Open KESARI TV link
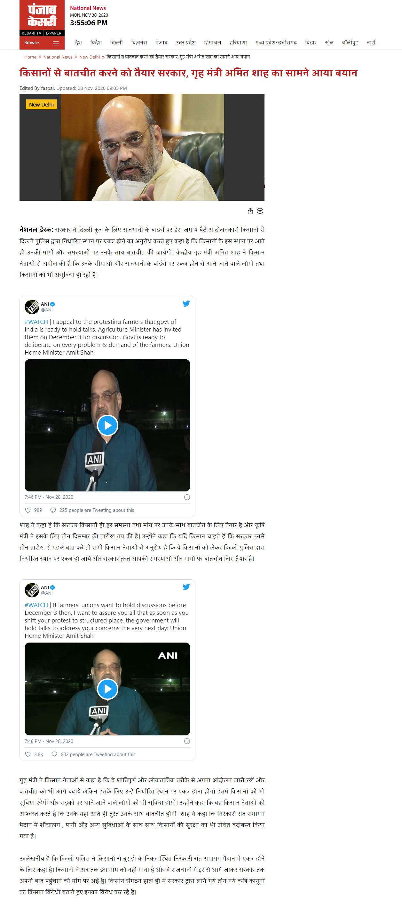 point(31,33)
